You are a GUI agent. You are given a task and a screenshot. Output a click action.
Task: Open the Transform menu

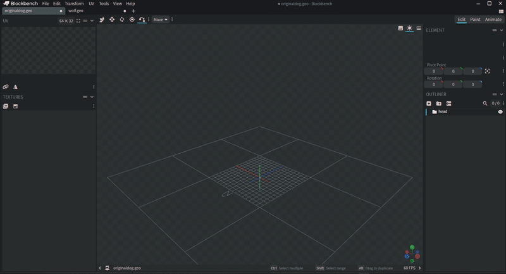tap(74, 4)
